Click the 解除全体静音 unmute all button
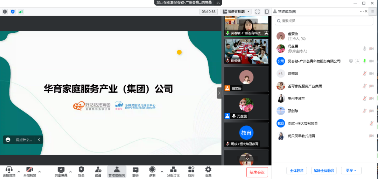This screenshot has height=179, width=378. tap(324, 171)
